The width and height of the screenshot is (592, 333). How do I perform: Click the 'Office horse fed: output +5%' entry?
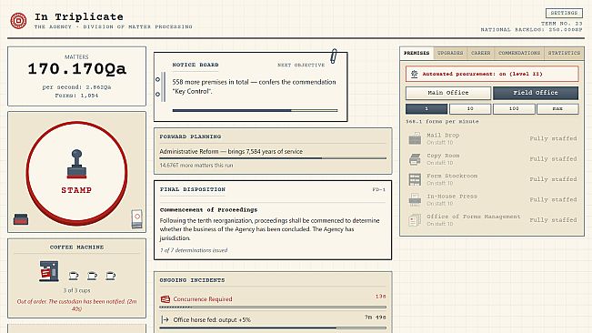pos(212,319)
